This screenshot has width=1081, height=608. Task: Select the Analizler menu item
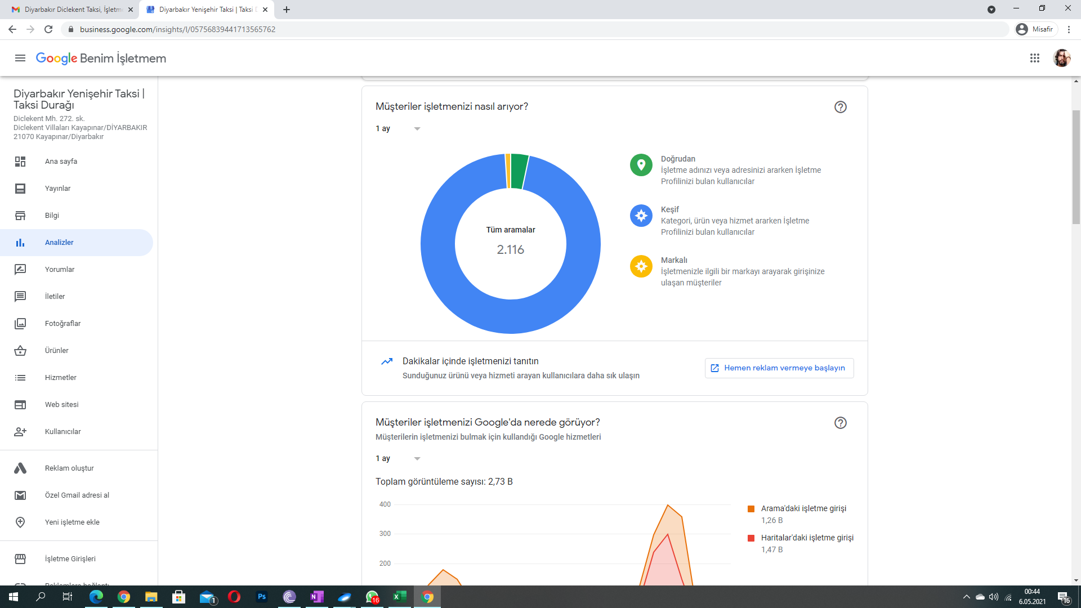coord(77,243)
